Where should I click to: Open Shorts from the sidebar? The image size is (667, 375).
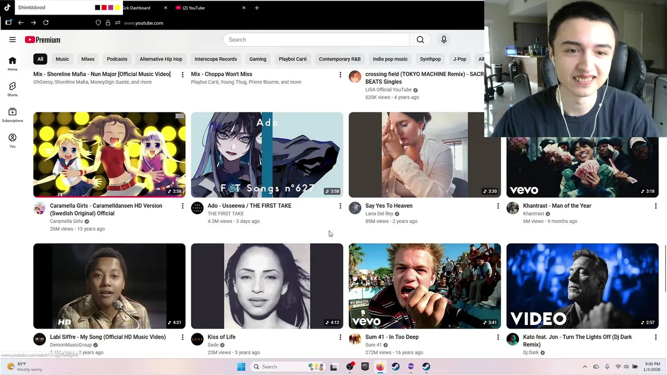pyautogui.click(x=13, y=89)
